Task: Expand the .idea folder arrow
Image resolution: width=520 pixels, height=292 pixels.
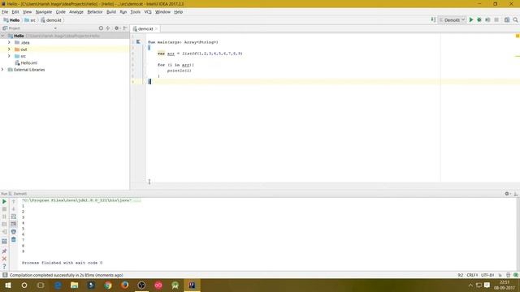Action: pyautogui.click(x=9, y=42)
